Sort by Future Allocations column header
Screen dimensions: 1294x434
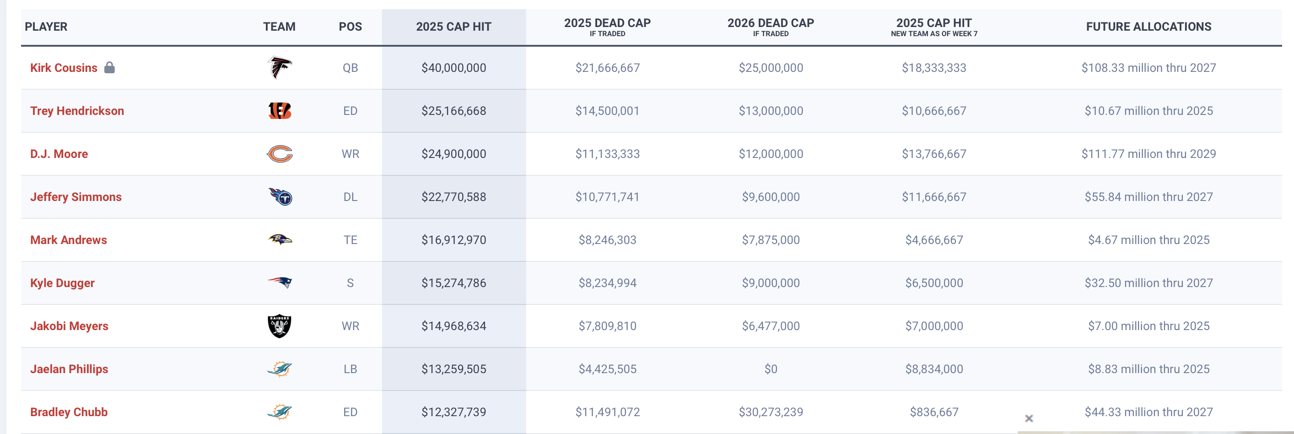click(1148, 27)
